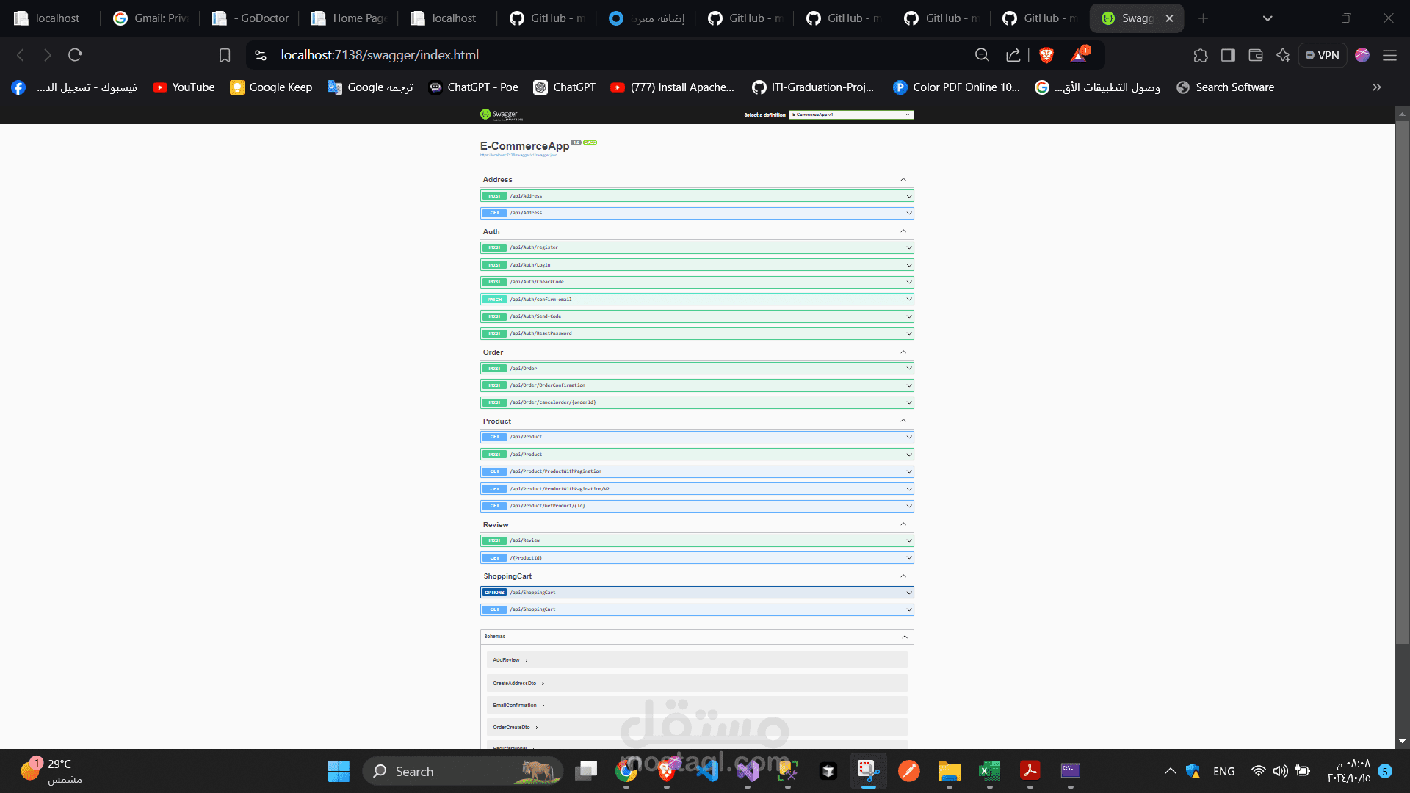Expand PATCH /api/Auth/confirm-email endpoint

697,300
